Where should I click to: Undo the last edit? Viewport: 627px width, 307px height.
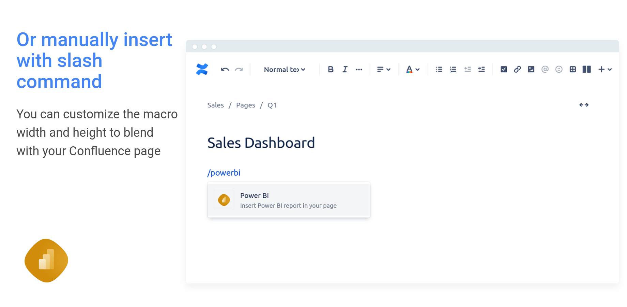tap(225, 70)
